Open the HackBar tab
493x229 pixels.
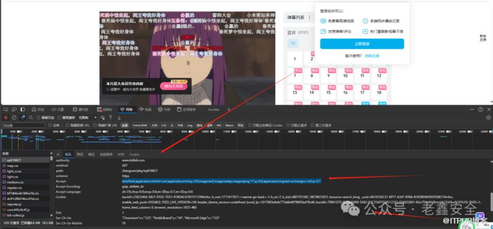[213, 109]
